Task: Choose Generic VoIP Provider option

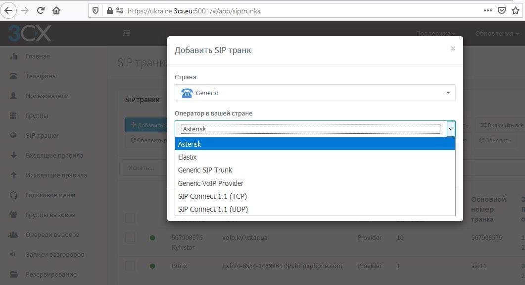Action: [x=315, y=183]
